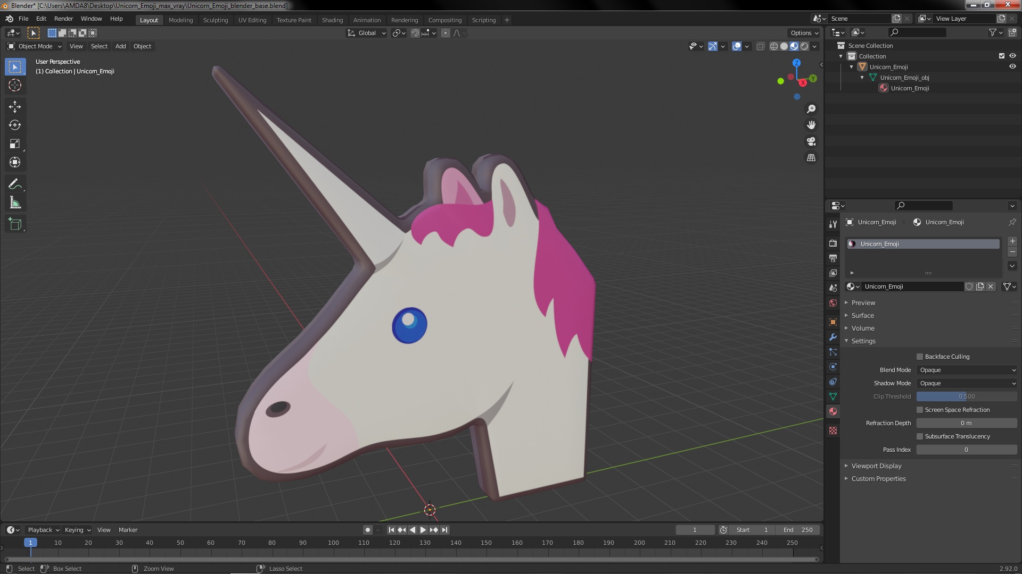Expand the Surface panel
The width and height of the screenshot is (1022, 574).
tap(862, 315)
